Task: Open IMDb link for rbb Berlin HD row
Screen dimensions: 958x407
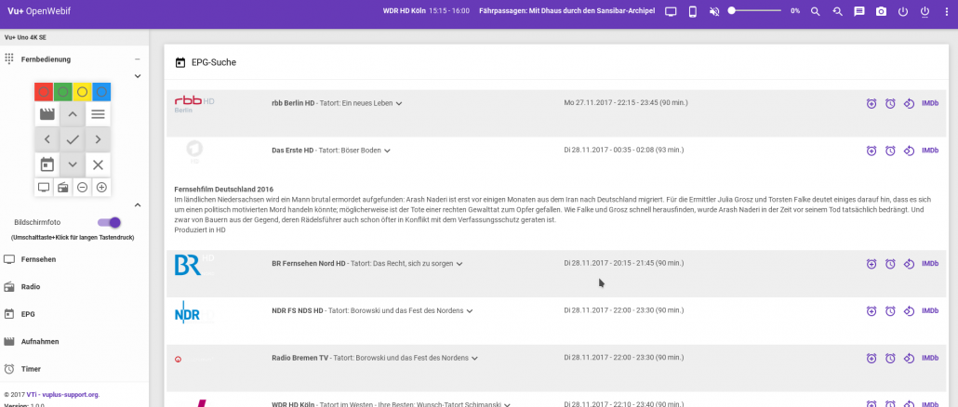Action: tap(930, 103)
